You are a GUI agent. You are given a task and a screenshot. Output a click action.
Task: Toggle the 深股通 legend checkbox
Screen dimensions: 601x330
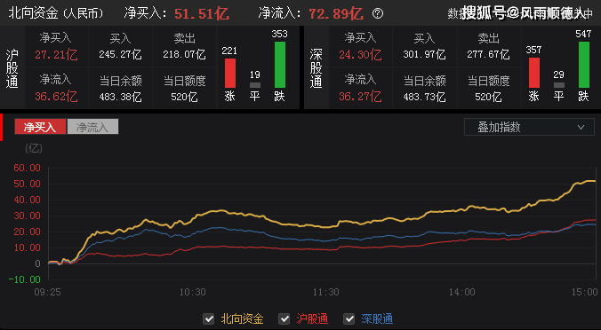349,318
